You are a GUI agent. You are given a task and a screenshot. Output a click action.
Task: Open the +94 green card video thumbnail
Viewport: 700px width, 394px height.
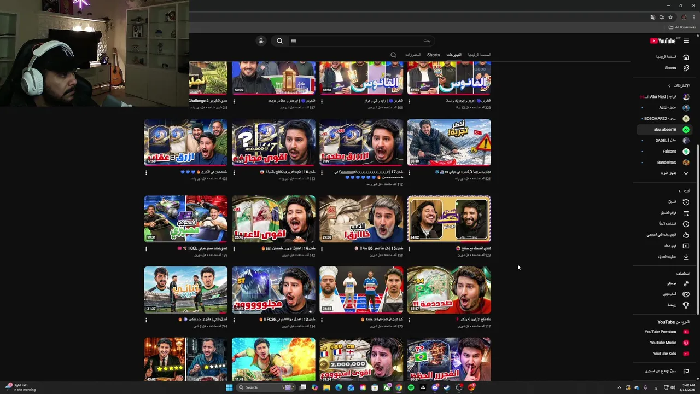pyautogui.click(x=449, y=290)
